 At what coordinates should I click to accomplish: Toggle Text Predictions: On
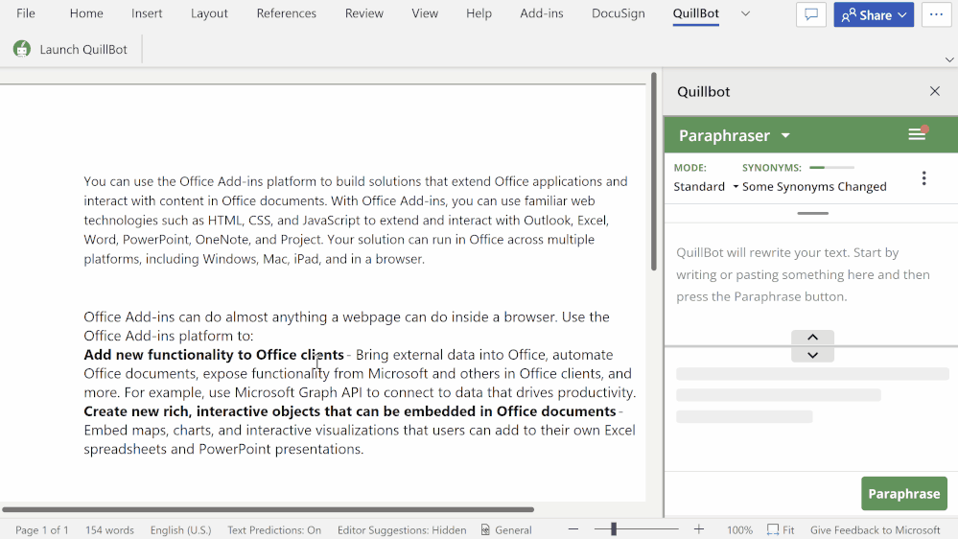[274, 529]
